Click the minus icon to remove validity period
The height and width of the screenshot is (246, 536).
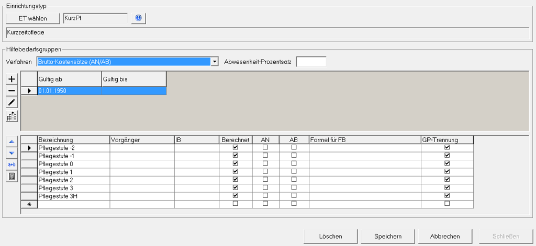point(12,90)
